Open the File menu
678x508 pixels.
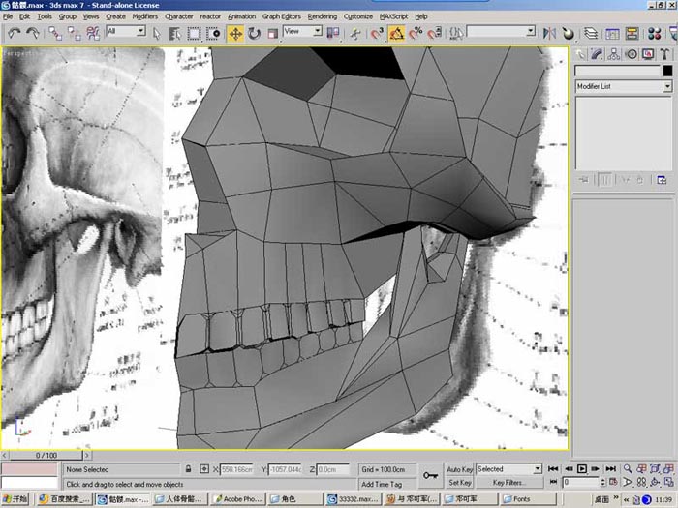(x=8, y=16)
